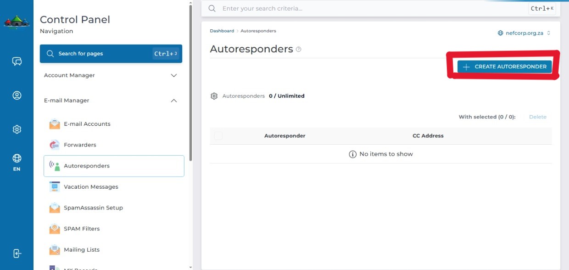Click the Dashboard breadcrumb link
This screenshot has height=270, width=569.
click(x=222, y=31)
